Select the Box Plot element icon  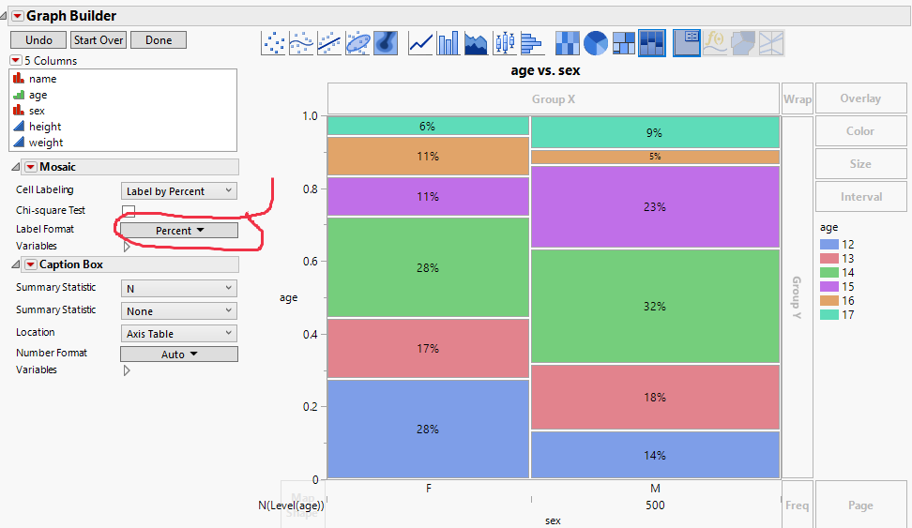[x=504, y=43]
